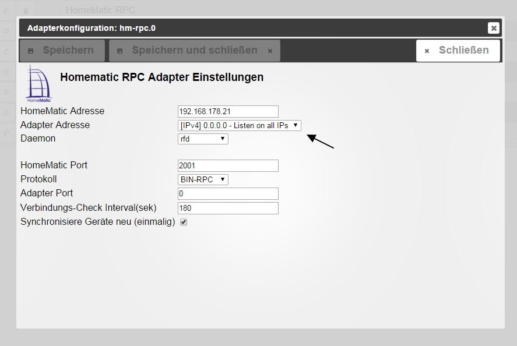Viewport: 517px width, 346px height.
Task: Select the Speichern button
Action: 62,51
